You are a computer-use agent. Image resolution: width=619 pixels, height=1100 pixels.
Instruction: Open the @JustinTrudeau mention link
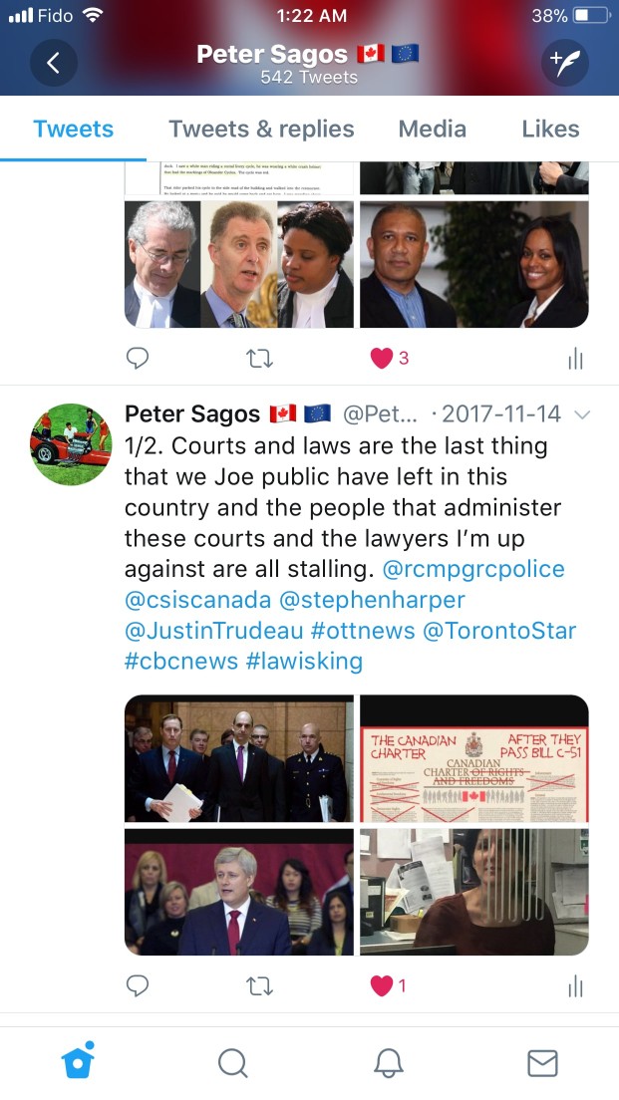click(213, 630)
